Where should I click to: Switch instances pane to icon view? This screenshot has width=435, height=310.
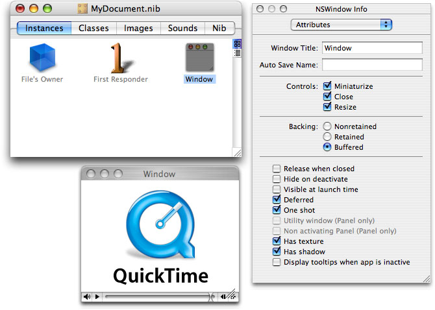pyautogui.click(x=237, y=43)
